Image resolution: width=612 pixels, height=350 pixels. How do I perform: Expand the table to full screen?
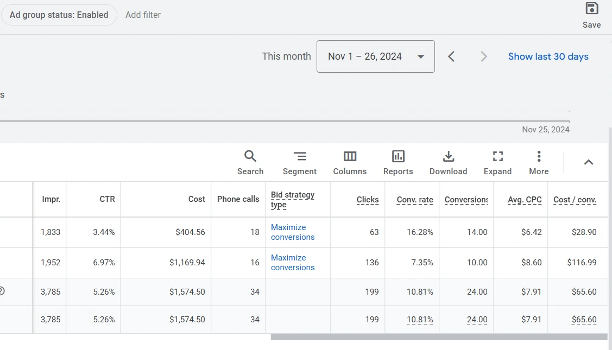pyautogui.click(x=497, y=163)
